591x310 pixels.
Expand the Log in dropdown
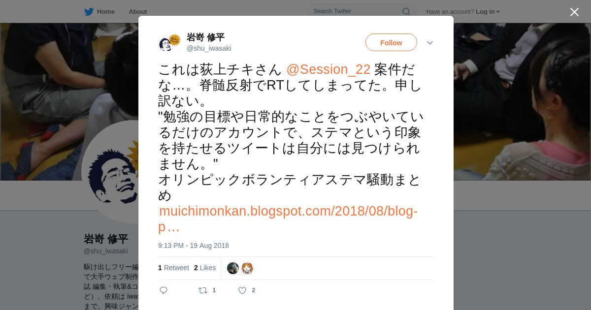[x=488, y=11]
